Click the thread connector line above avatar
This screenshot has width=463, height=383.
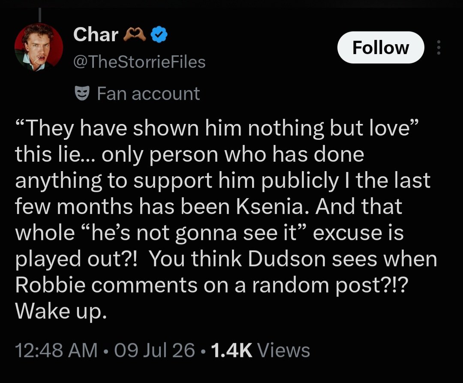click(40, 15)
